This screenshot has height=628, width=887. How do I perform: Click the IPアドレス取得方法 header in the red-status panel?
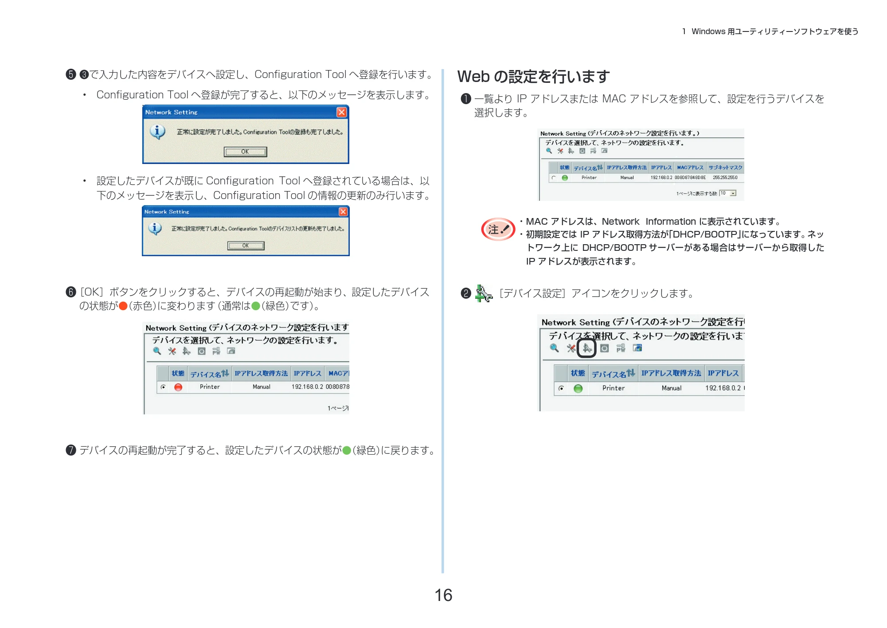pos(261,374)
